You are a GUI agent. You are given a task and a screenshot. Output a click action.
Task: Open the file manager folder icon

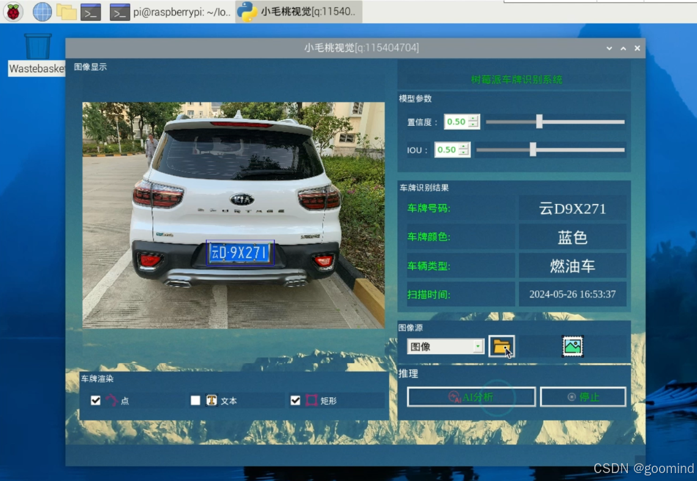click(x=66, y=12)
